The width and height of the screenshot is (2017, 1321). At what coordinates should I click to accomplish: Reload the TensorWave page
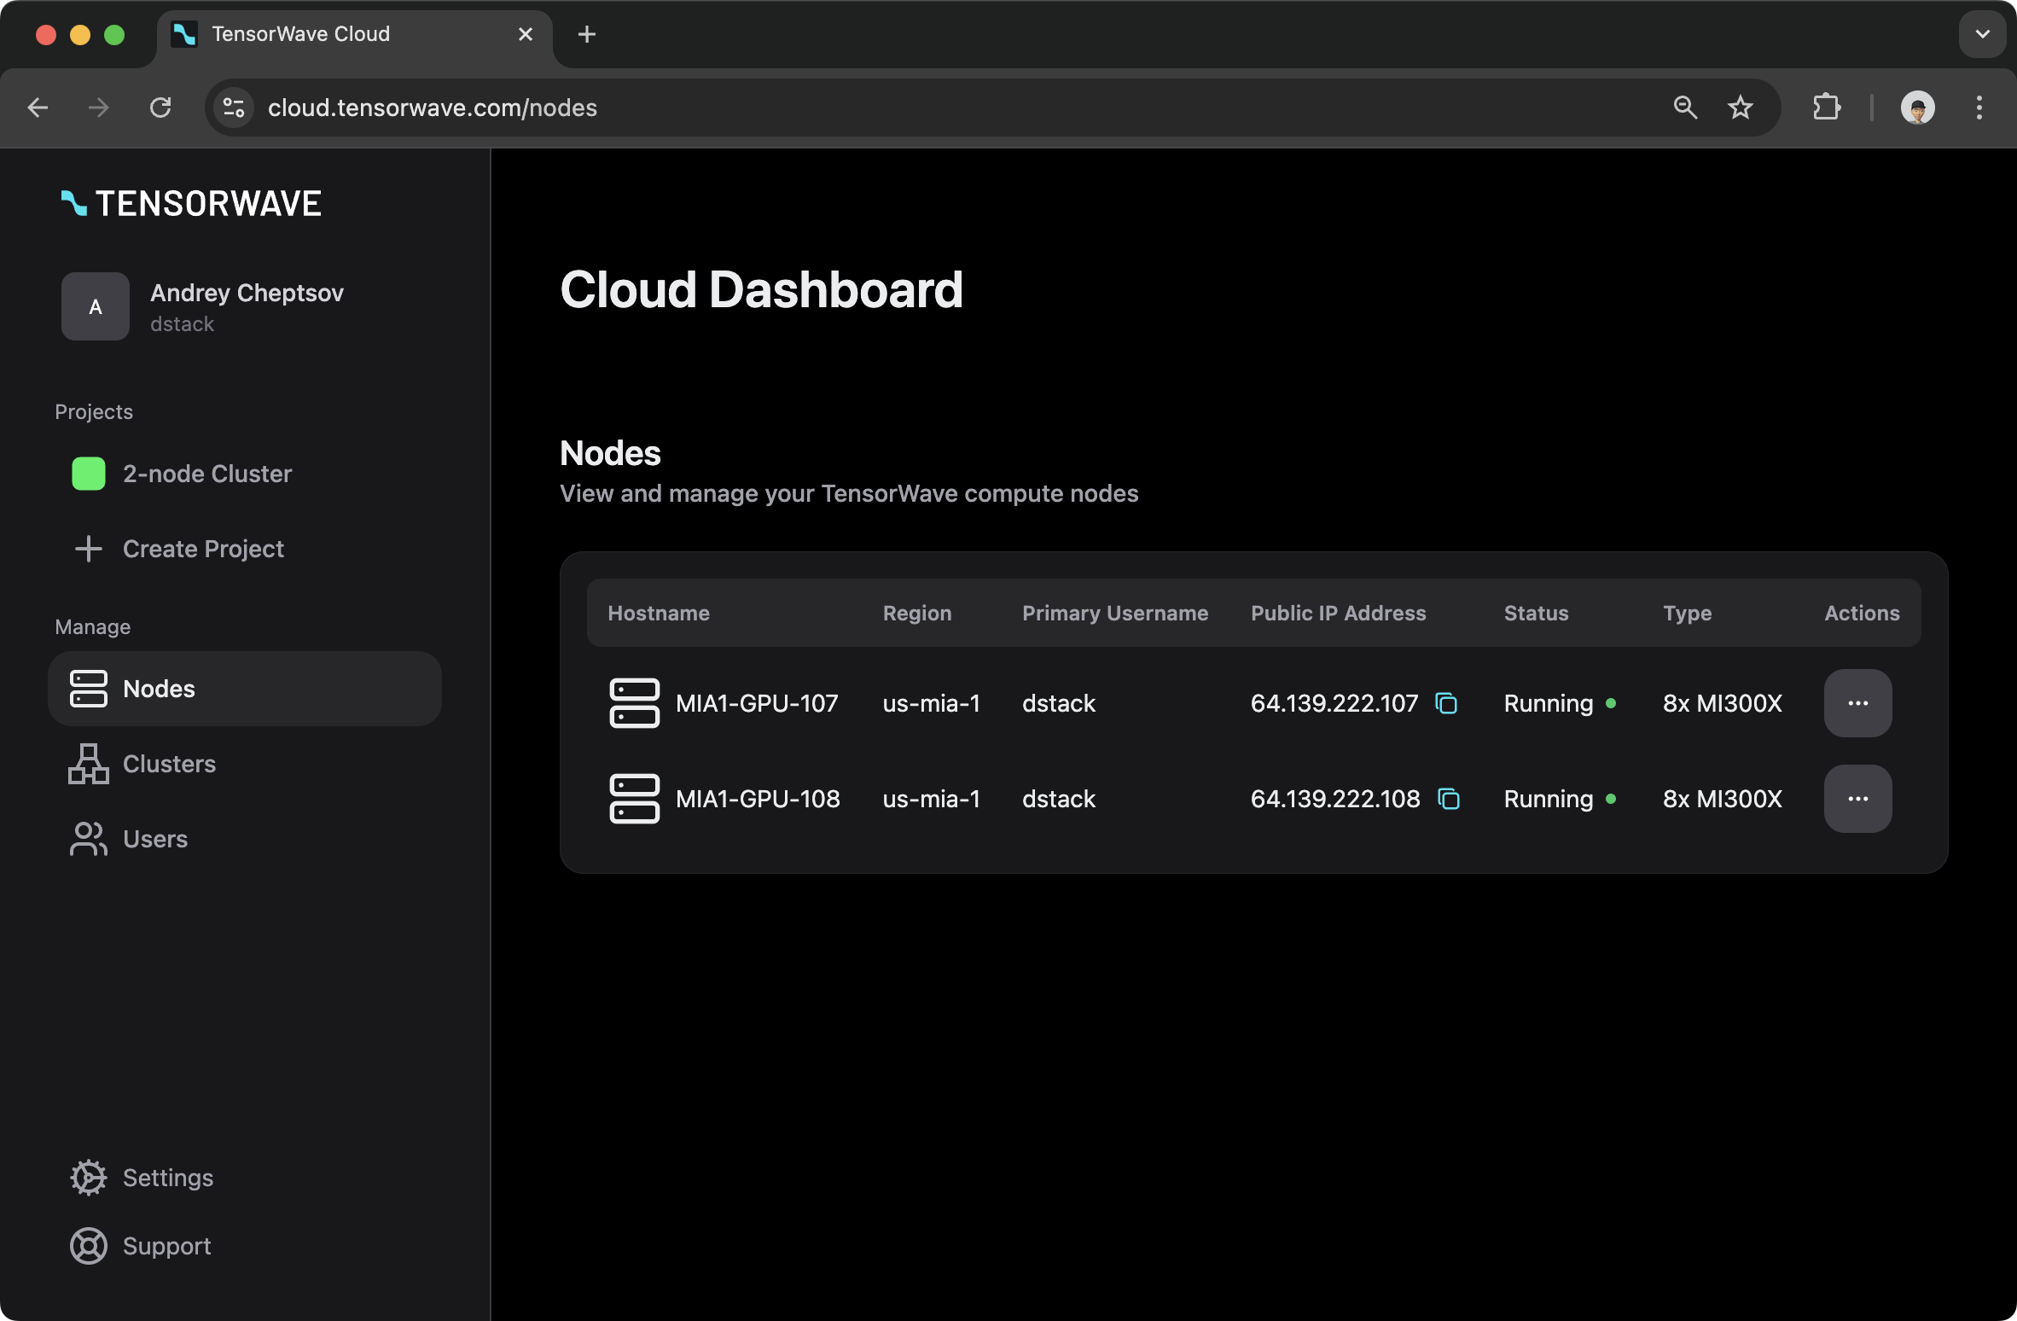tap(160, 108)
